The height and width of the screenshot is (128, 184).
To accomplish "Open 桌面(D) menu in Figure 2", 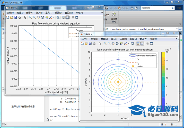I will click(133, 39).
